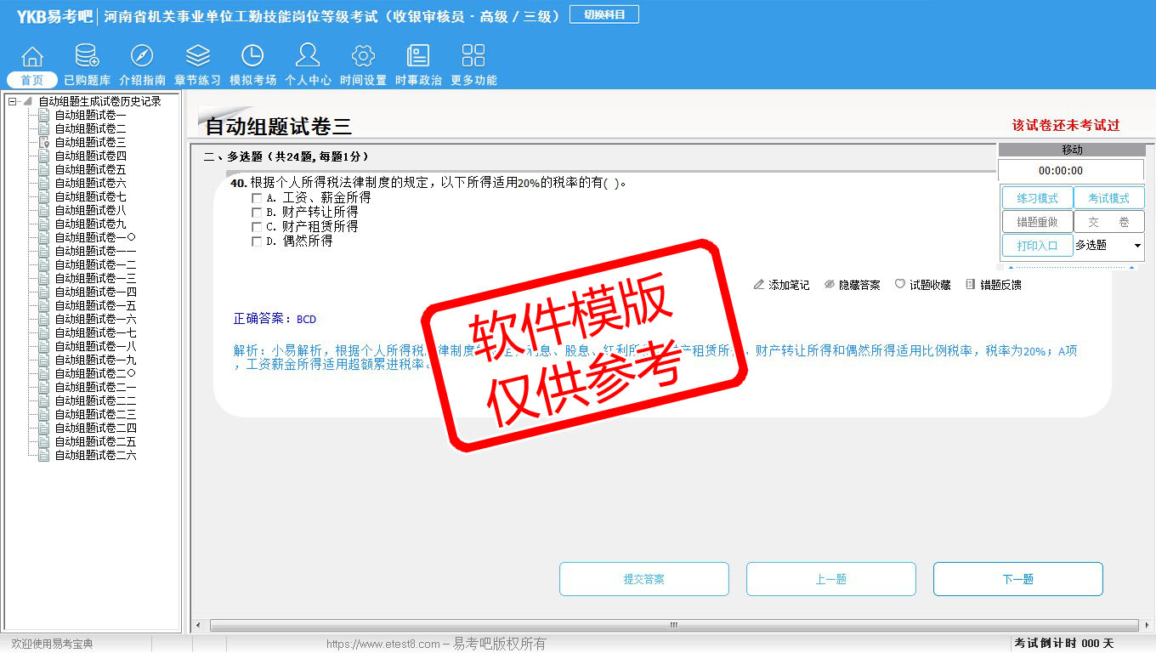
Task: Click the 切换科目 button
Action: tap(604, 14)
